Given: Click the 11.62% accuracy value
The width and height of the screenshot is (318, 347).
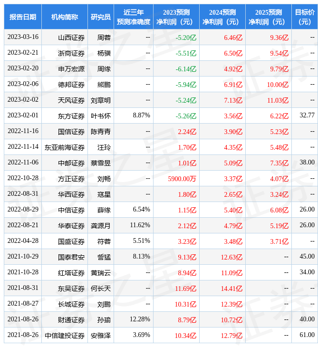Looking at the screenshot, I should point(140,225).
